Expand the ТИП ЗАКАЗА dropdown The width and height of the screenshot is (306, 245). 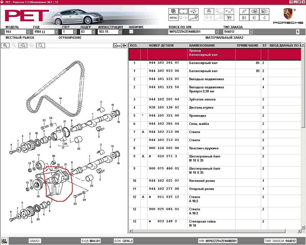[251, 32]
